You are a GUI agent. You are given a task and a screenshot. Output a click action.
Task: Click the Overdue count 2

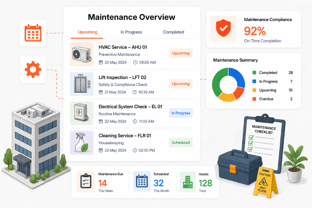tap(291, 99)
